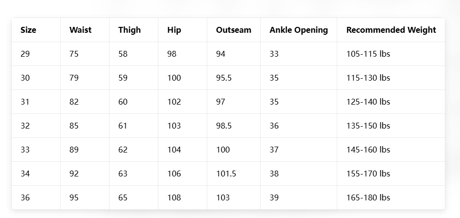Click the Size column header

pyautogui.click(x=28, y=30)
